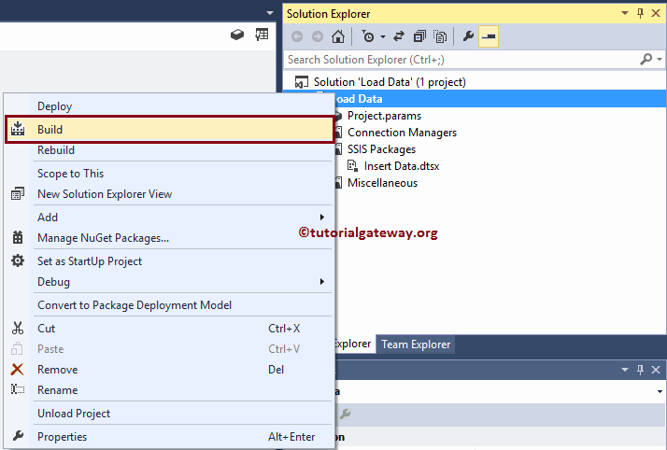Choose Manage NuGet Packages...

click(x=103, y=238)
